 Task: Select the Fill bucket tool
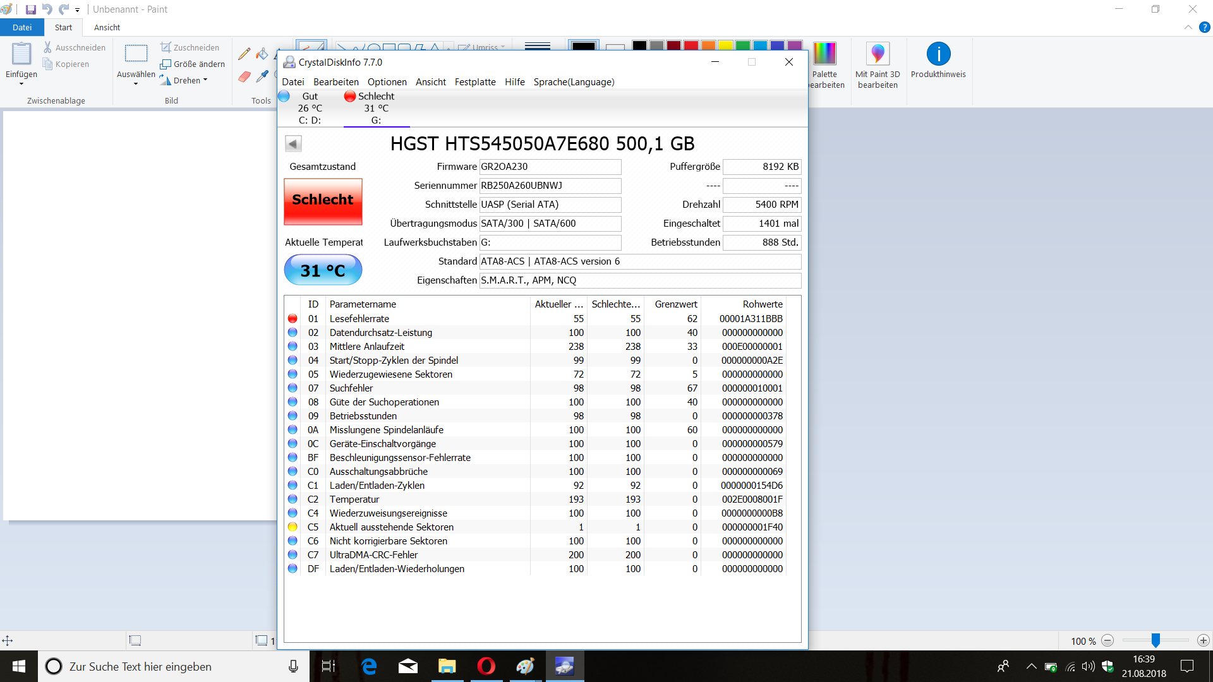[x=262, y=54]
